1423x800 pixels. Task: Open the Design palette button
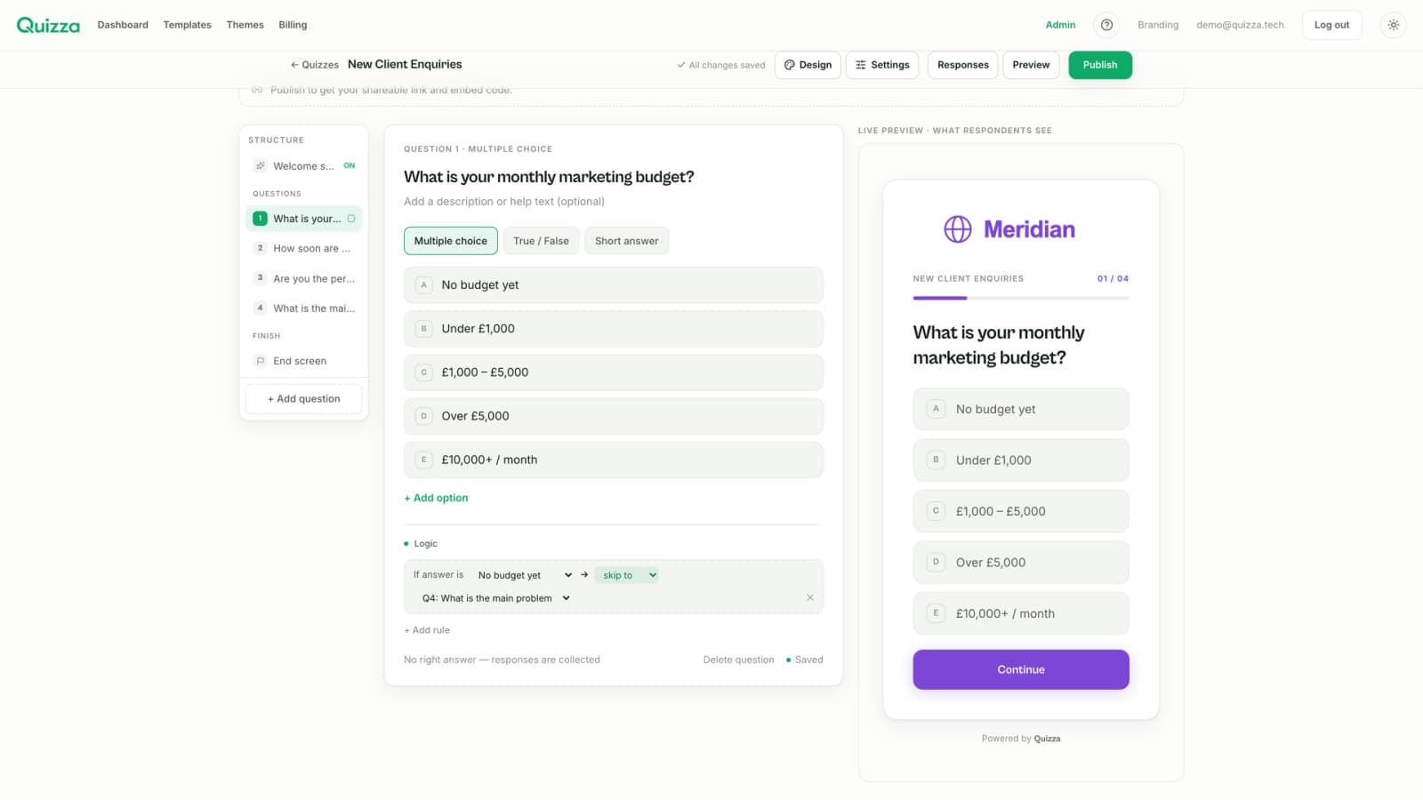coord(808,65)
